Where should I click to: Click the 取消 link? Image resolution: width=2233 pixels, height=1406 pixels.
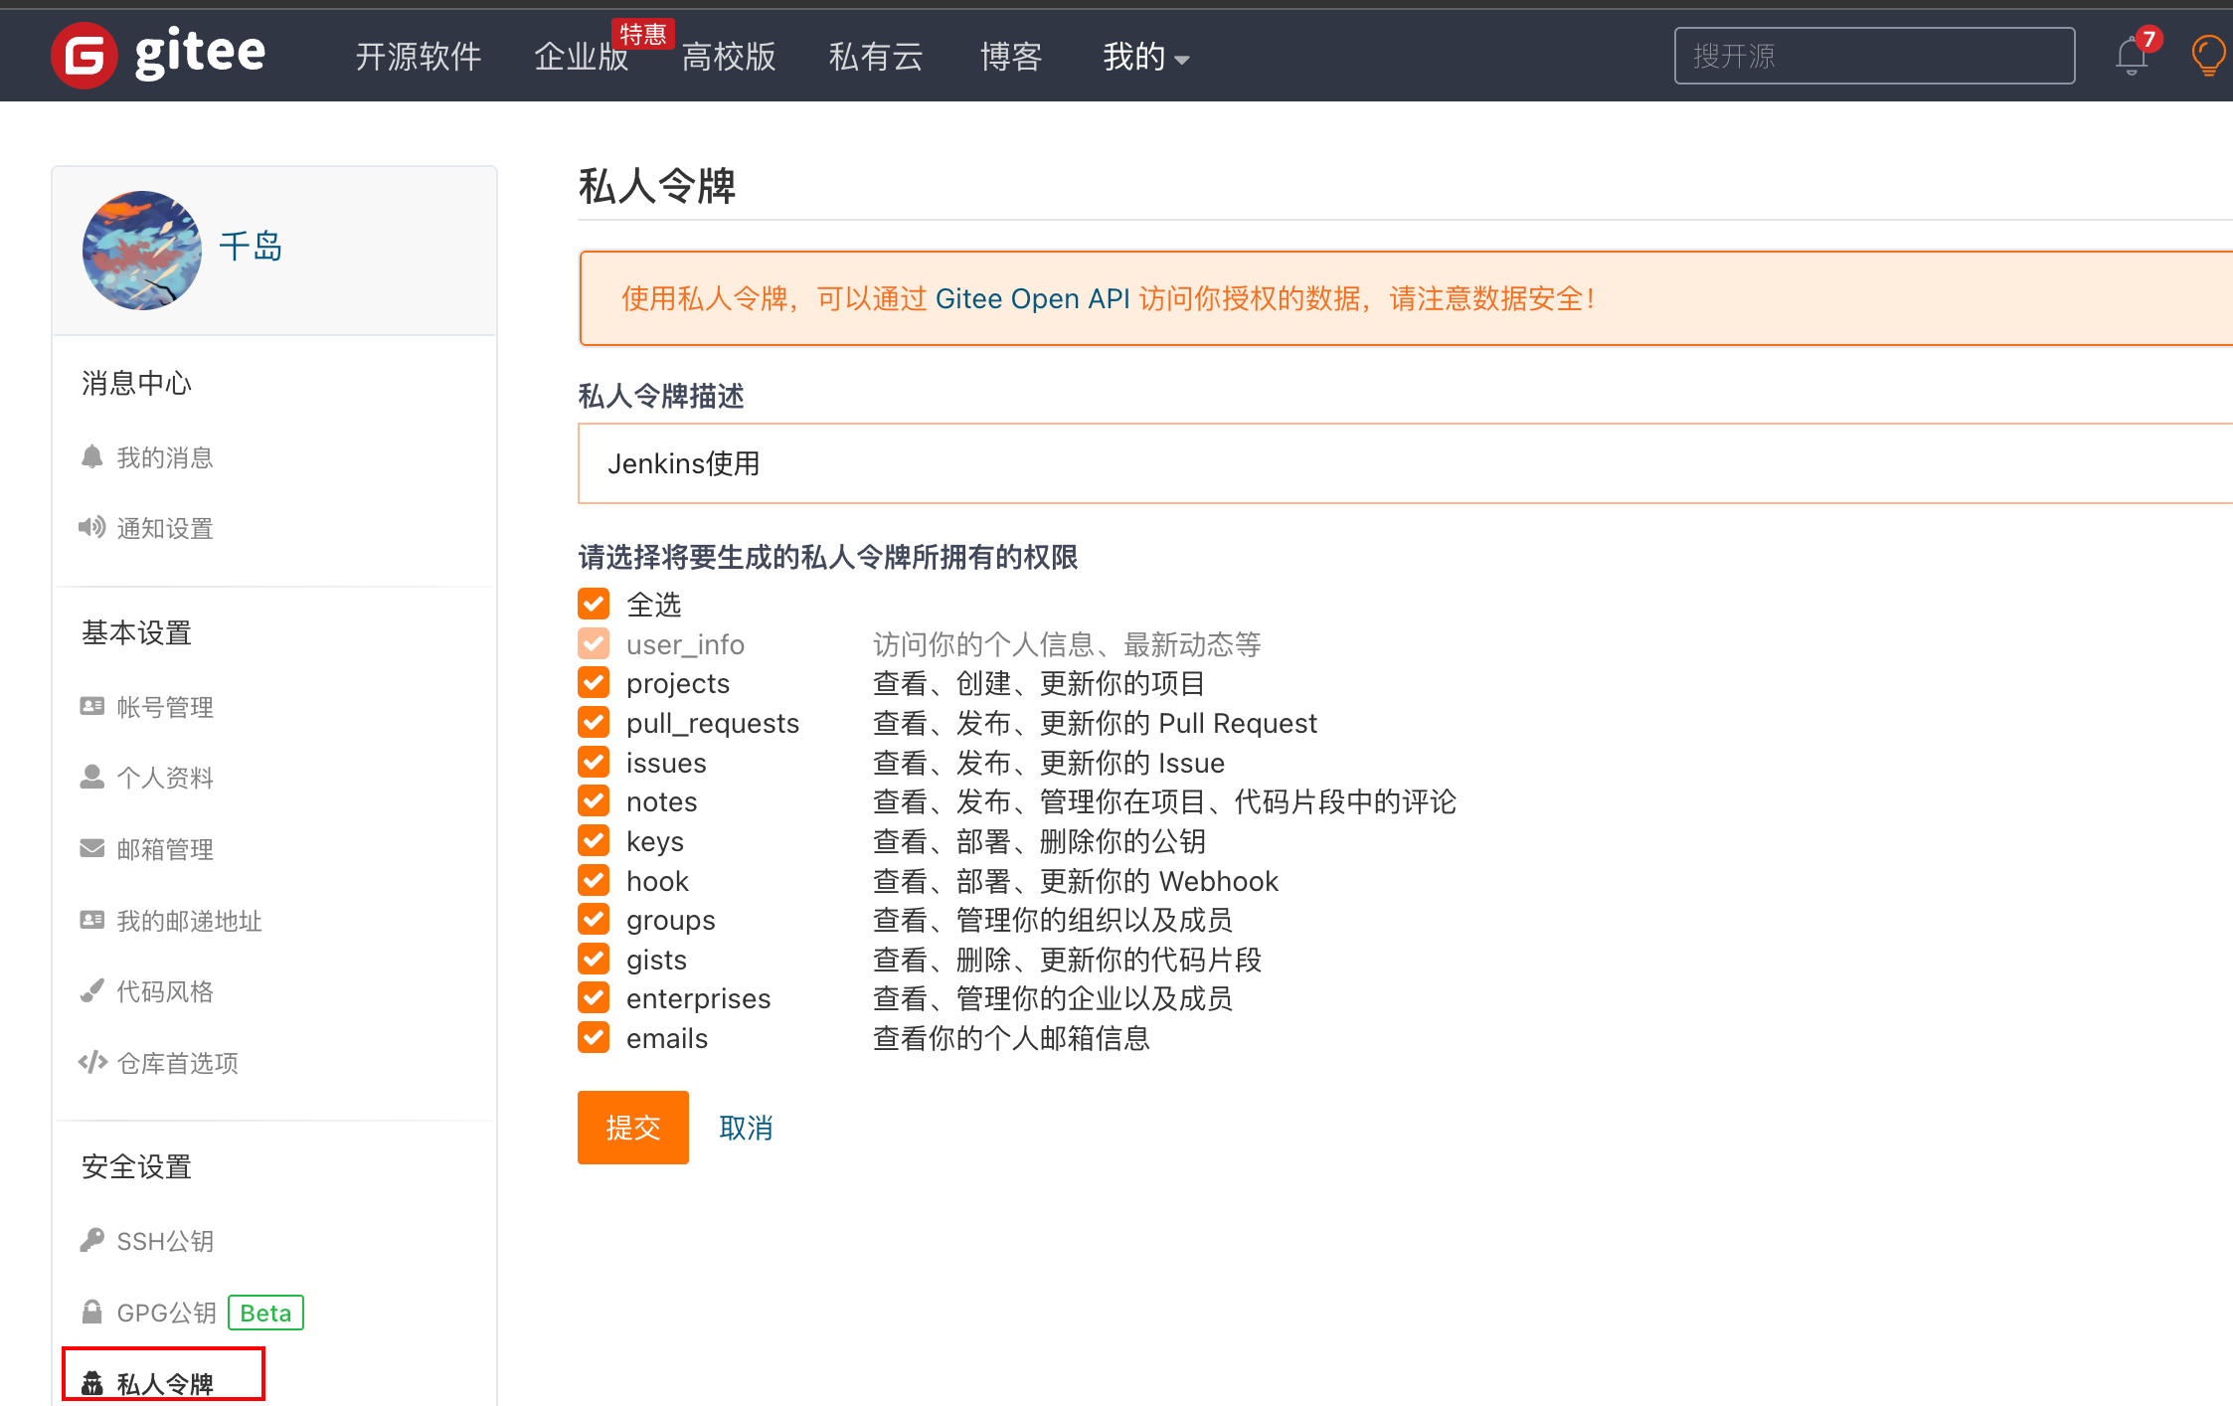coord(746,1128)
